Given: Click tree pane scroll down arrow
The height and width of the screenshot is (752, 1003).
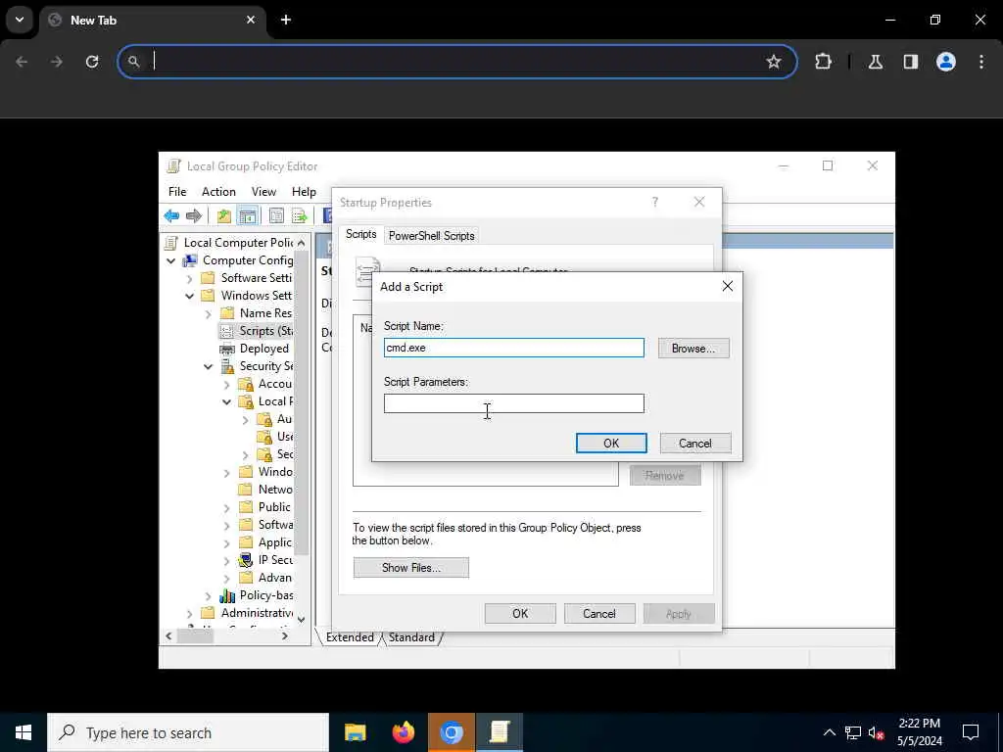Looking at the screenshot, I should pyautogui.click(x=301, y=619).
